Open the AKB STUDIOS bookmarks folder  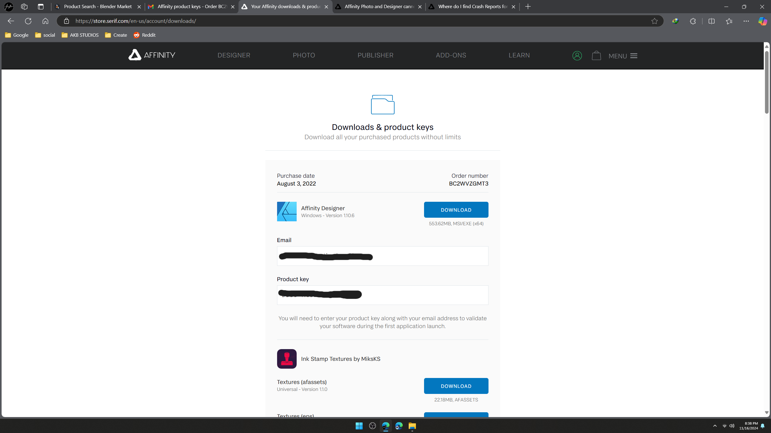[80, 35]
